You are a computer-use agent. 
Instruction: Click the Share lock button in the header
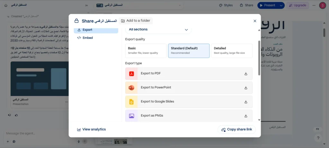(x=246, y=5)
